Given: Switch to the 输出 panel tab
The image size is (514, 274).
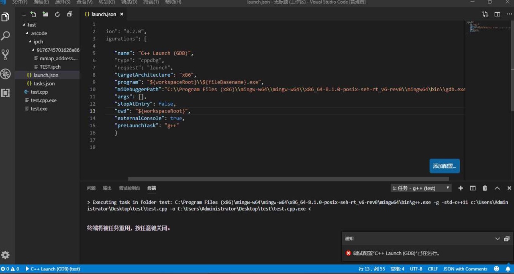Looking at the screenshot, I should [107, 188].
